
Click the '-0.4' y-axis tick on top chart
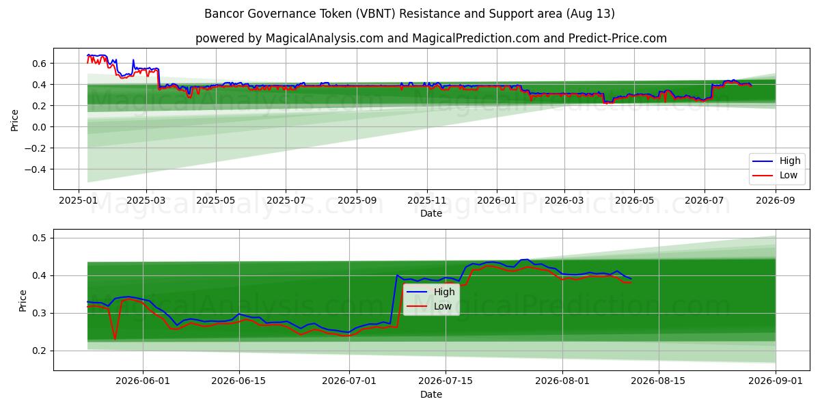[36, 169]
